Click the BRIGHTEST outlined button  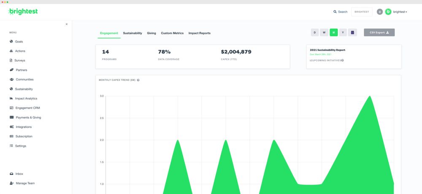[x=362, y=12]
